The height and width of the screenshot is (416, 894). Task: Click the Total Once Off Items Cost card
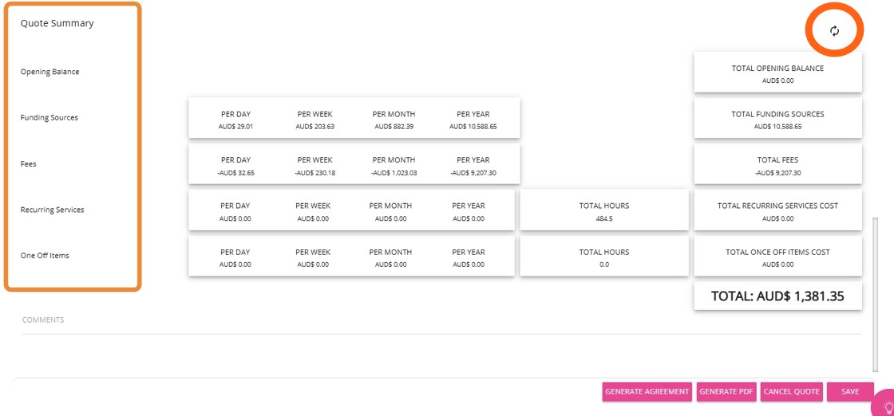(777, 257)
